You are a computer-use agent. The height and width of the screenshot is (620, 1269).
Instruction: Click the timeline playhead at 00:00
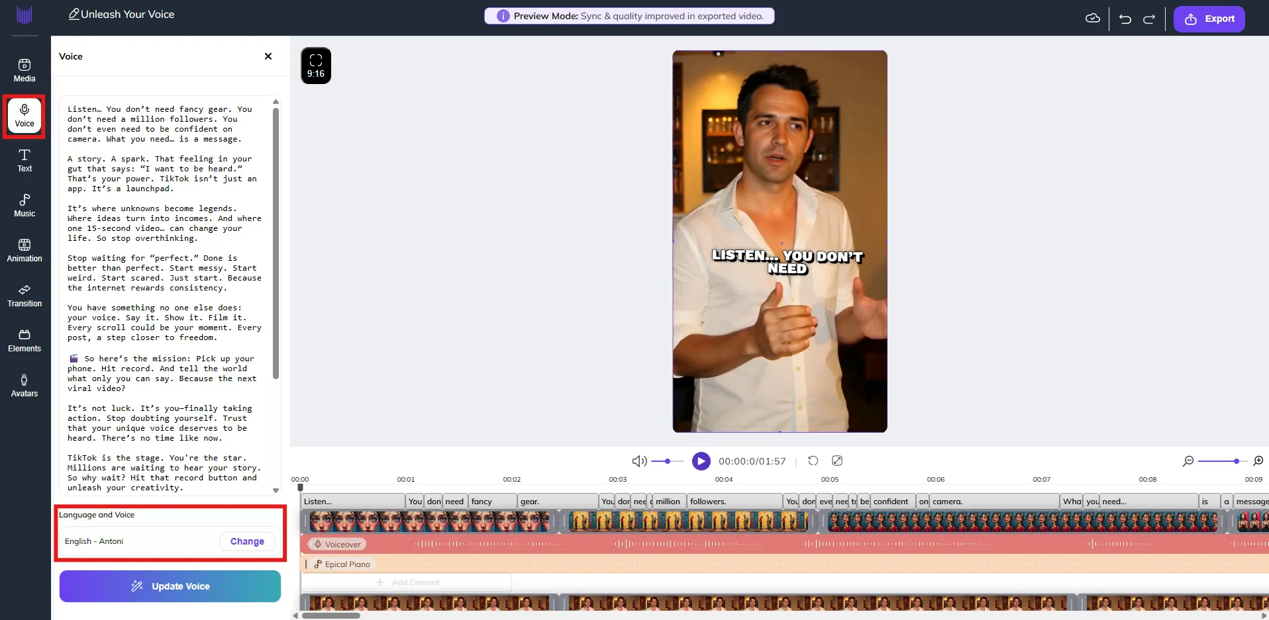(300, 488)
